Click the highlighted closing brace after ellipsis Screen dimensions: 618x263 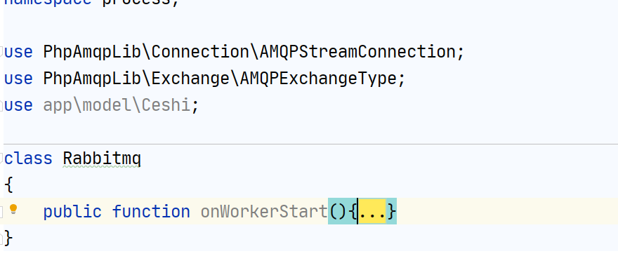(x=391, y=211)
